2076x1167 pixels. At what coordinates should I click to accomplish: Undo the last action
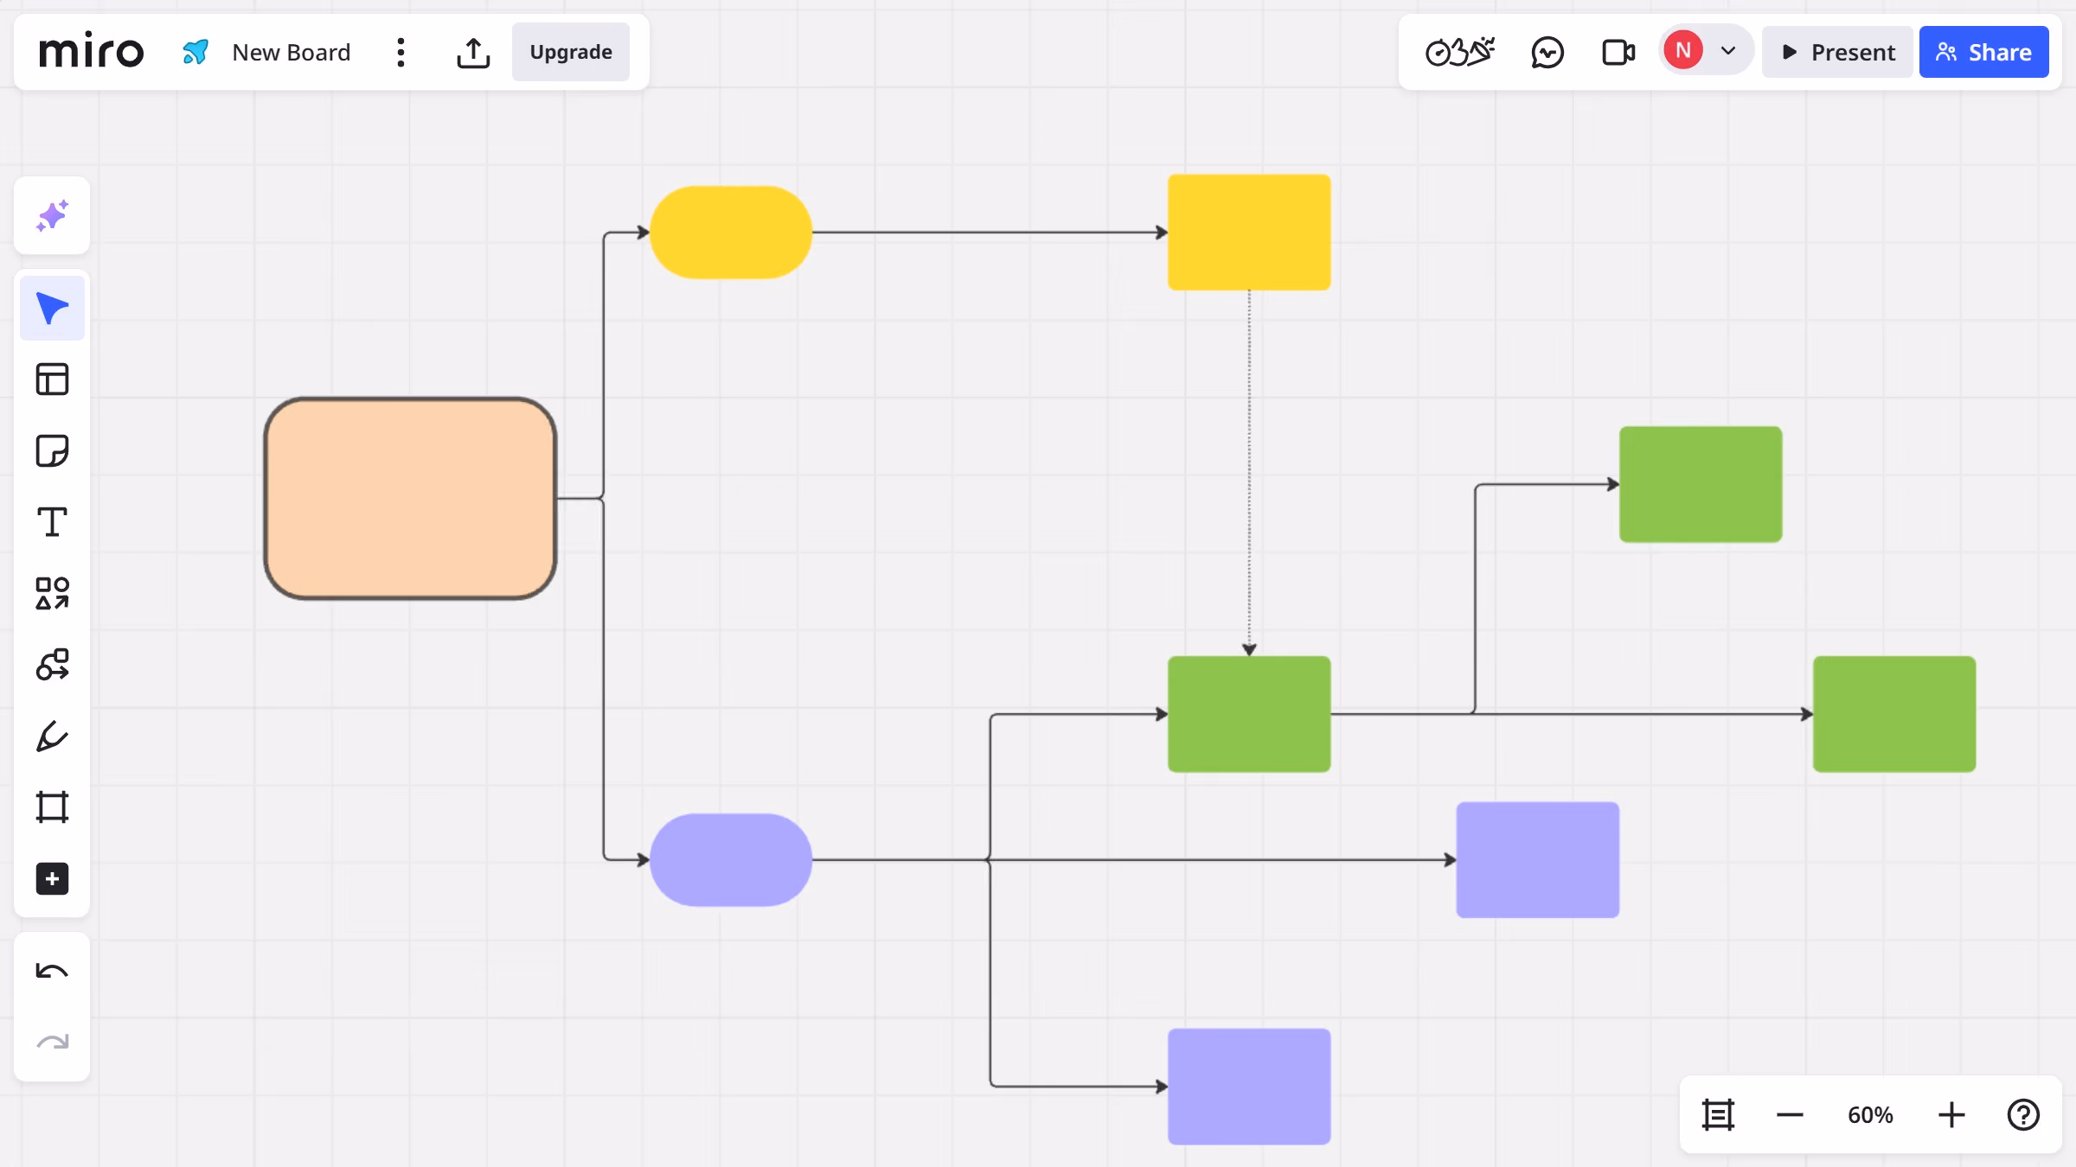[x=52, y=971]
